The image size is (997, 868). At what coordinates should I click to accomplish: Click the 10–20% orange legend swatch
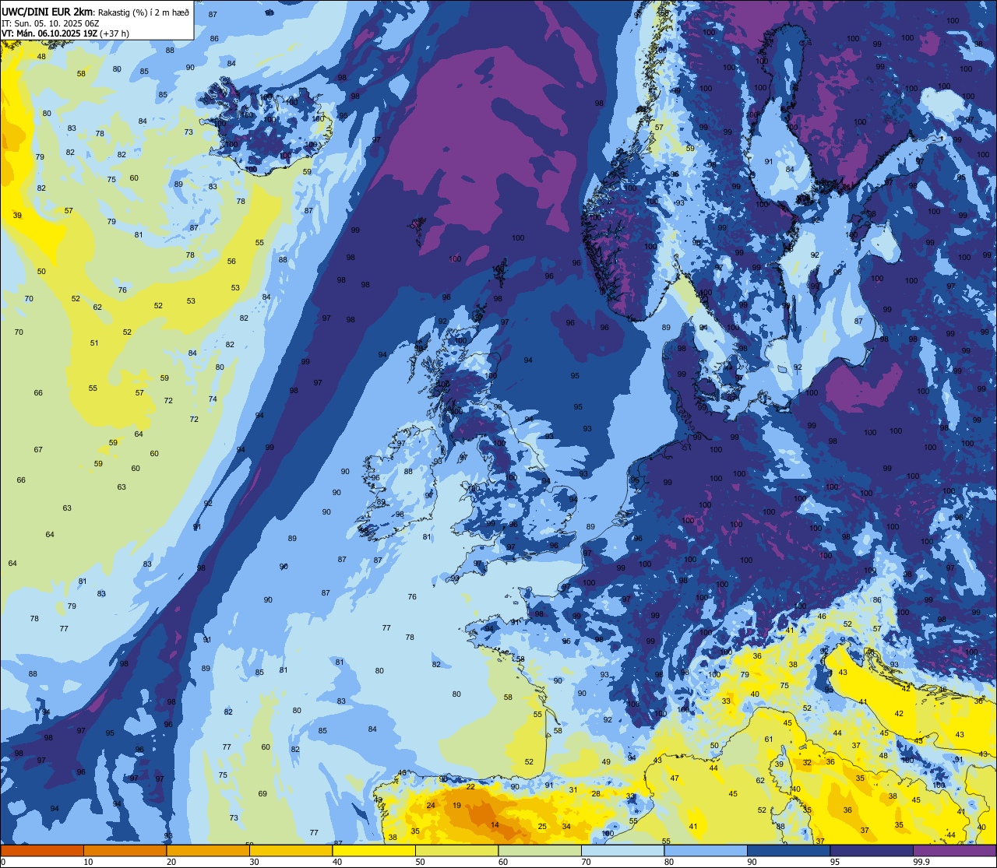tap(125, 850)
